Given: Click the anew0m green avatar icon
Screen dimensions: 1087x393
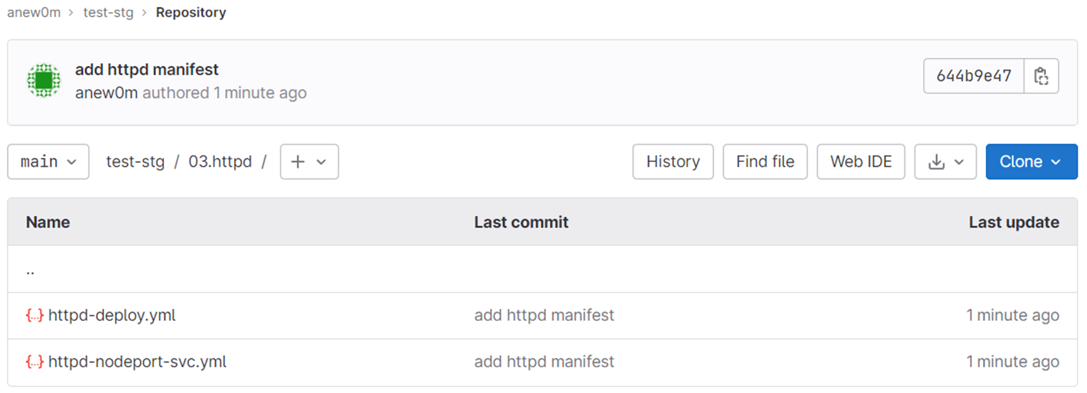Looking at the screenshot, I should [x=44, y=81].
